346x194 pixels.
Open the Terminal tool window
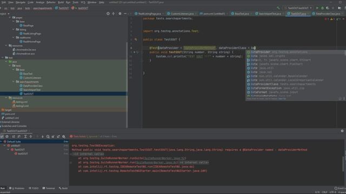pos(49,188)
